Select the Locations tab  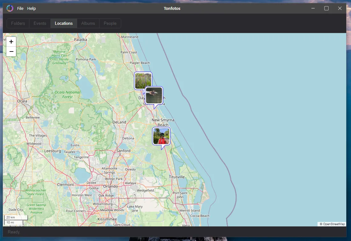[x=63, y=23]
